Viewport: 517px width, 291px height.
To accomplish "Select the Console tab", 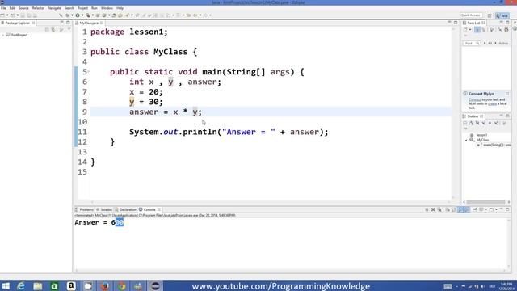I will (149, 209).
